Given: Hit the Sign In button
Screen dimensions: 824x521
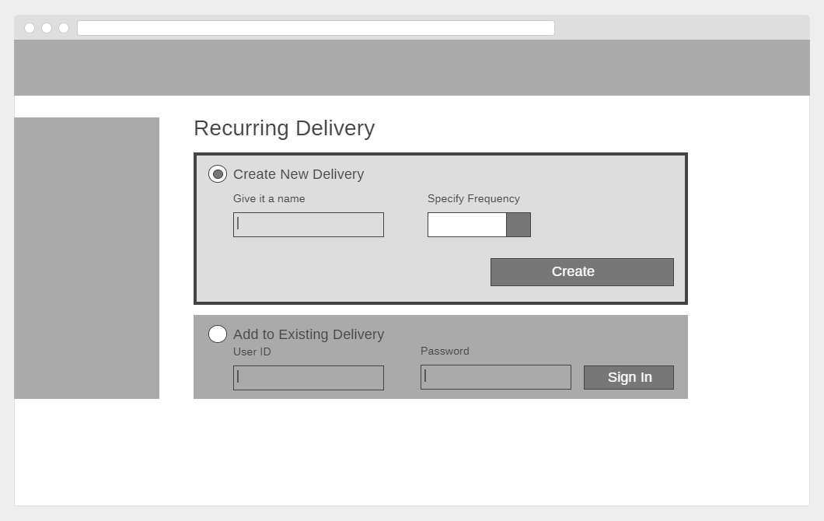Looking at the screenshot, I should [x=629, y=377].
